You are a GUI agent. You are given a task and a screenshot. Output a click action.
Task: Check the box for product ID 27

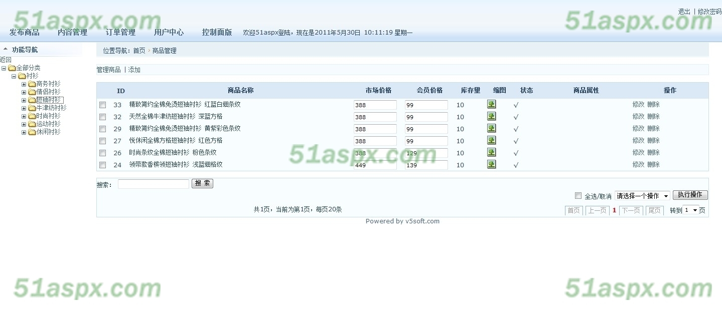(102, 141)
